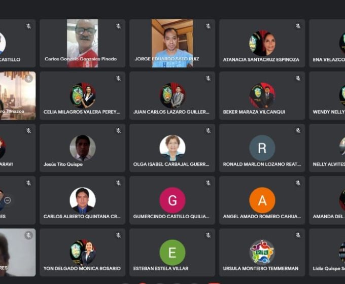Click muted mic icon on BEKER MARAZA VILCANQUI tile
Image resolution: width=345 pixels, height=284 pixels.
coord(298,78)
